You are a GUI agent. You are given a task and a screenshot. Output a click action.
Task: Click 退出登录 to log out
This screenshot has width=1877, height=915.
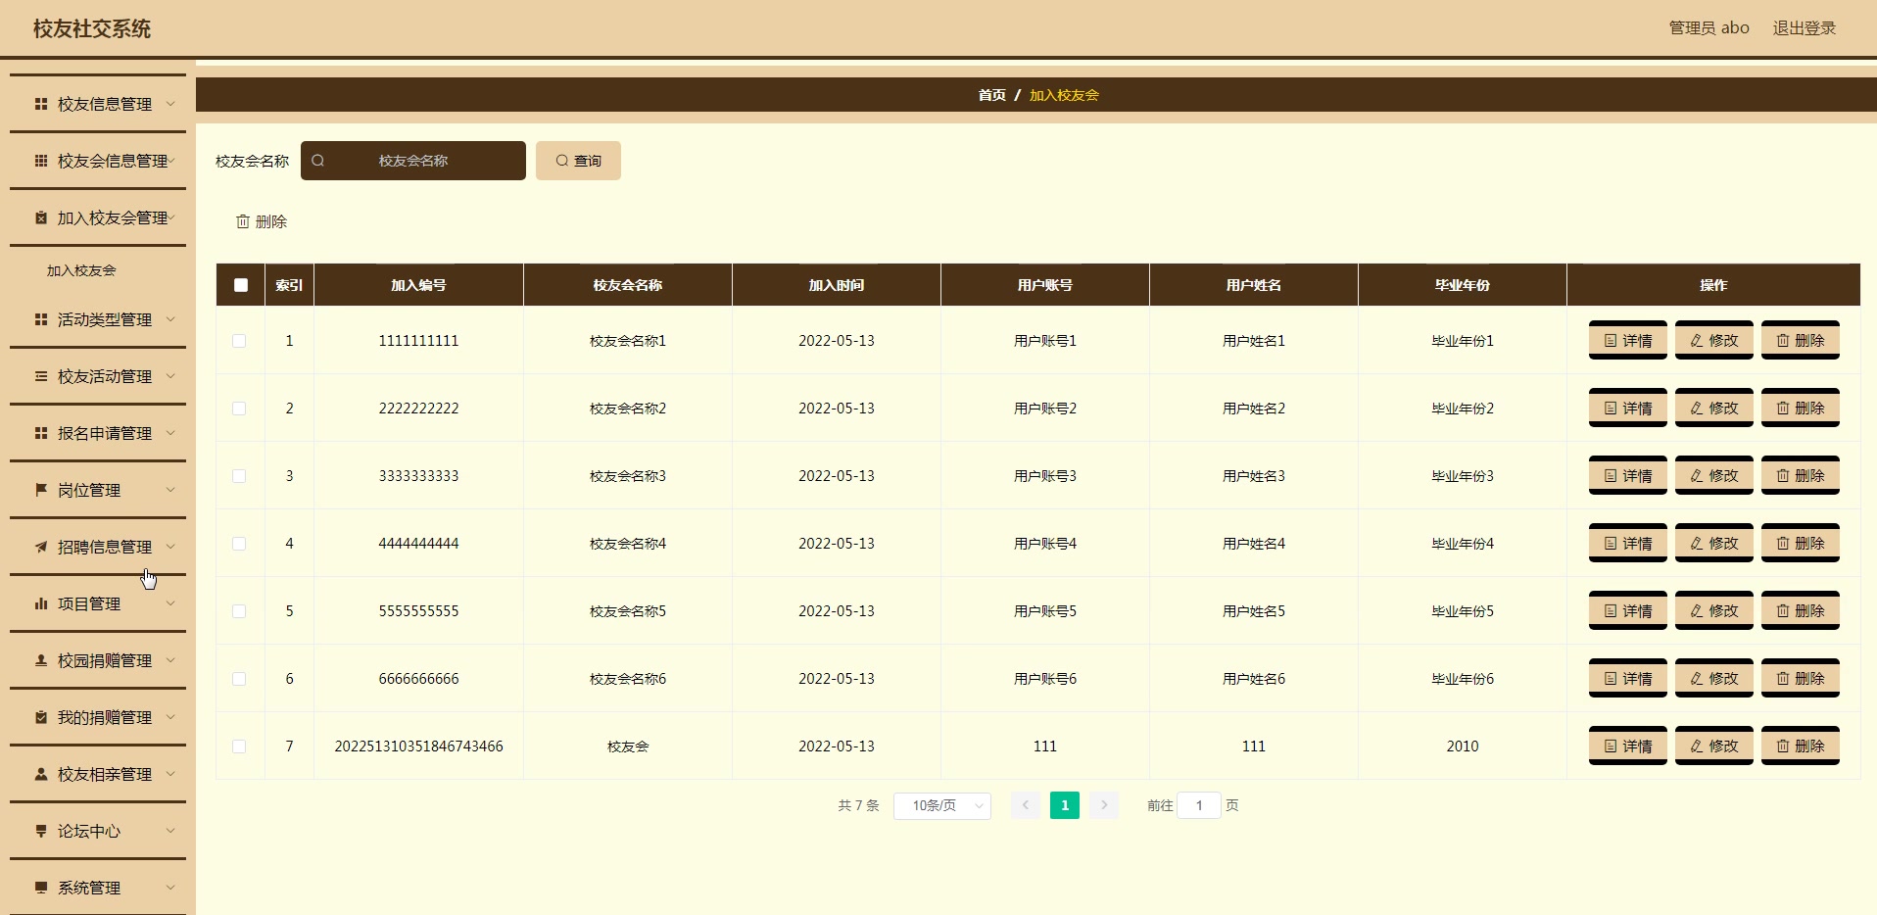click(1805, 27)
